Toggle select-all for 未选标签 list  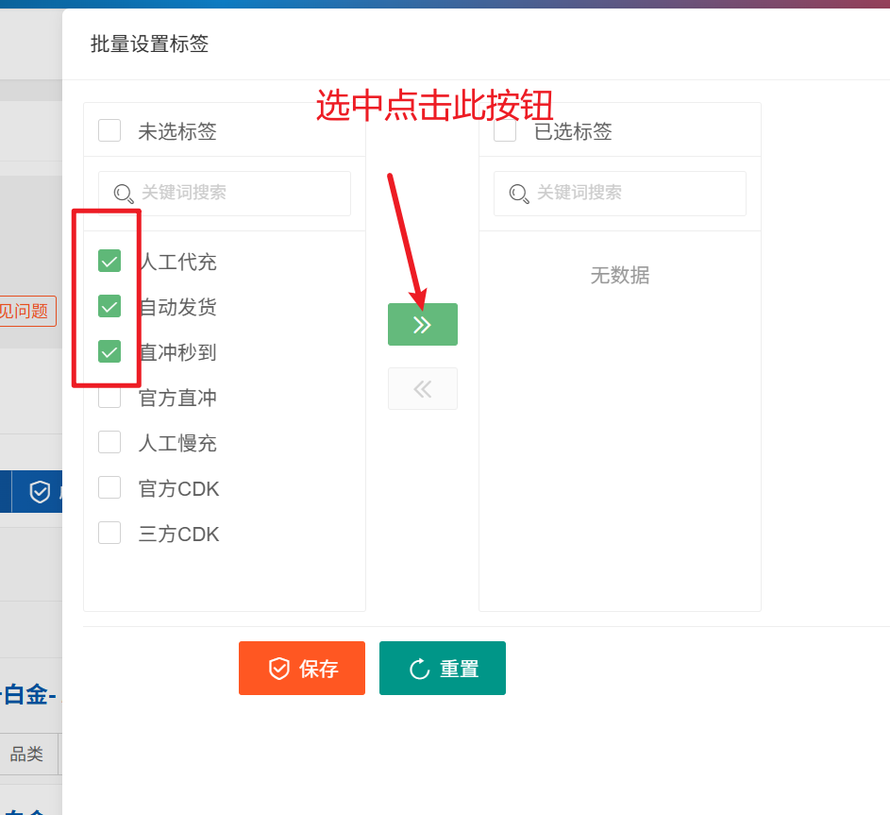[x=109, y=130]
